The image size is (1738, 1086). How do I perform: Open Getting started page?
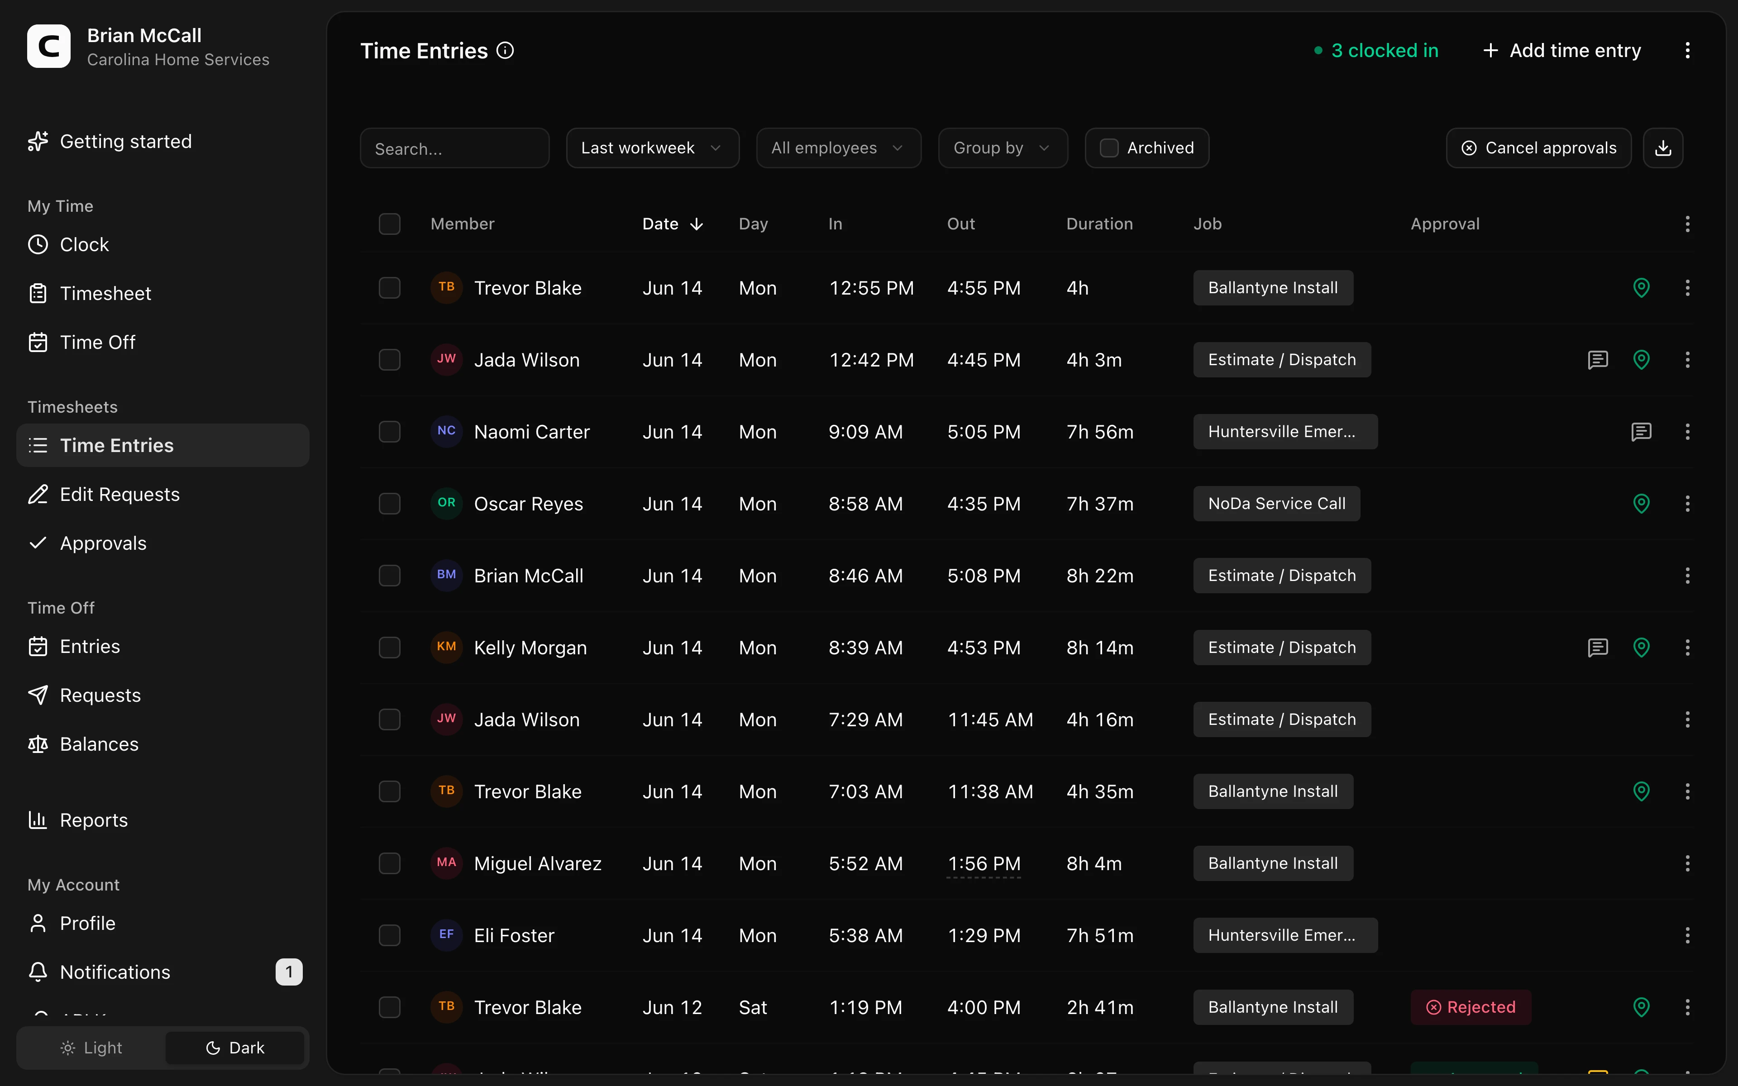tap(162, 142)
